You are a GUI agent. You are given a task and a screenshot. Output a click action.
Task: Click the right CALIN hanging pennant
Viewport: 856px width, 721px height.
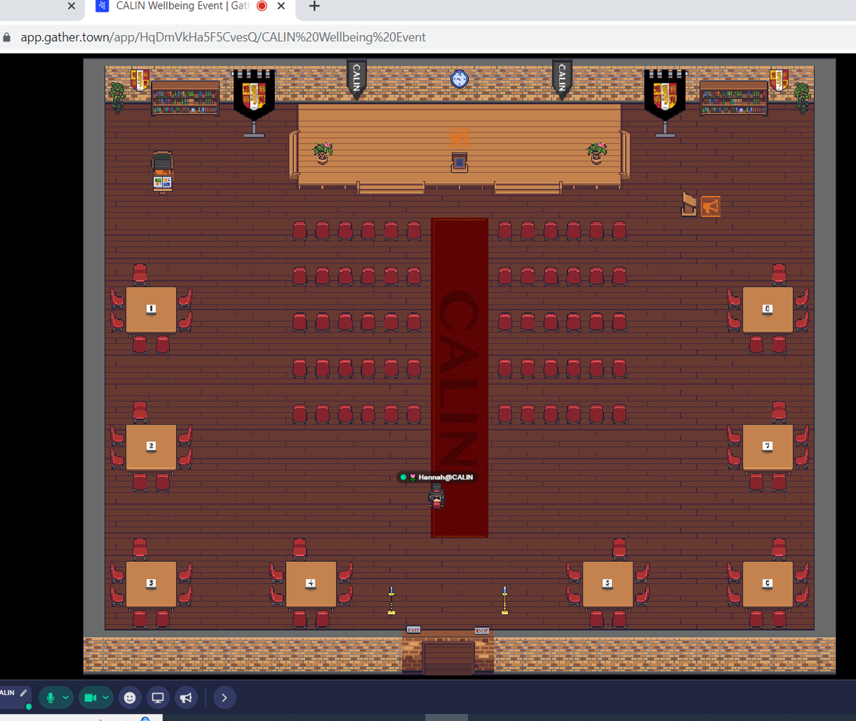tap(562, 79)
